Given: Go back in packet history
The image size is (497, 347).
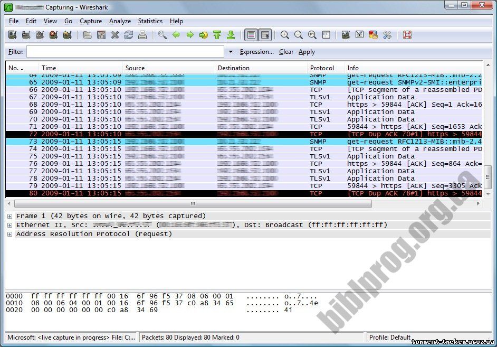Looking at the screenshot, I should pos(176,35).
